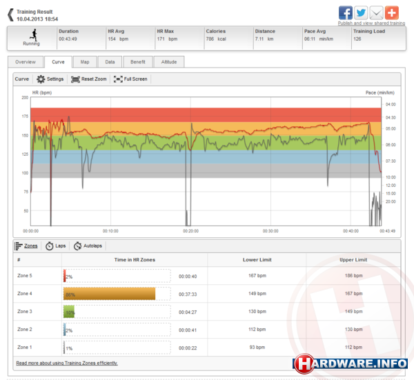Image resolution: width=414 pixels, height=380 pixels.
Task: Click the Distance value 7.11 km
Action: [x=264, y=39]
